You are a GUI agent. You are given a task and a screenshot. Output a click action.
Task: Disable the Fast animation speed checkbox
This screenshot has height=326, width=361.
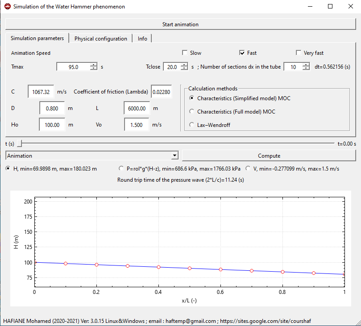[x=241, y=53]
